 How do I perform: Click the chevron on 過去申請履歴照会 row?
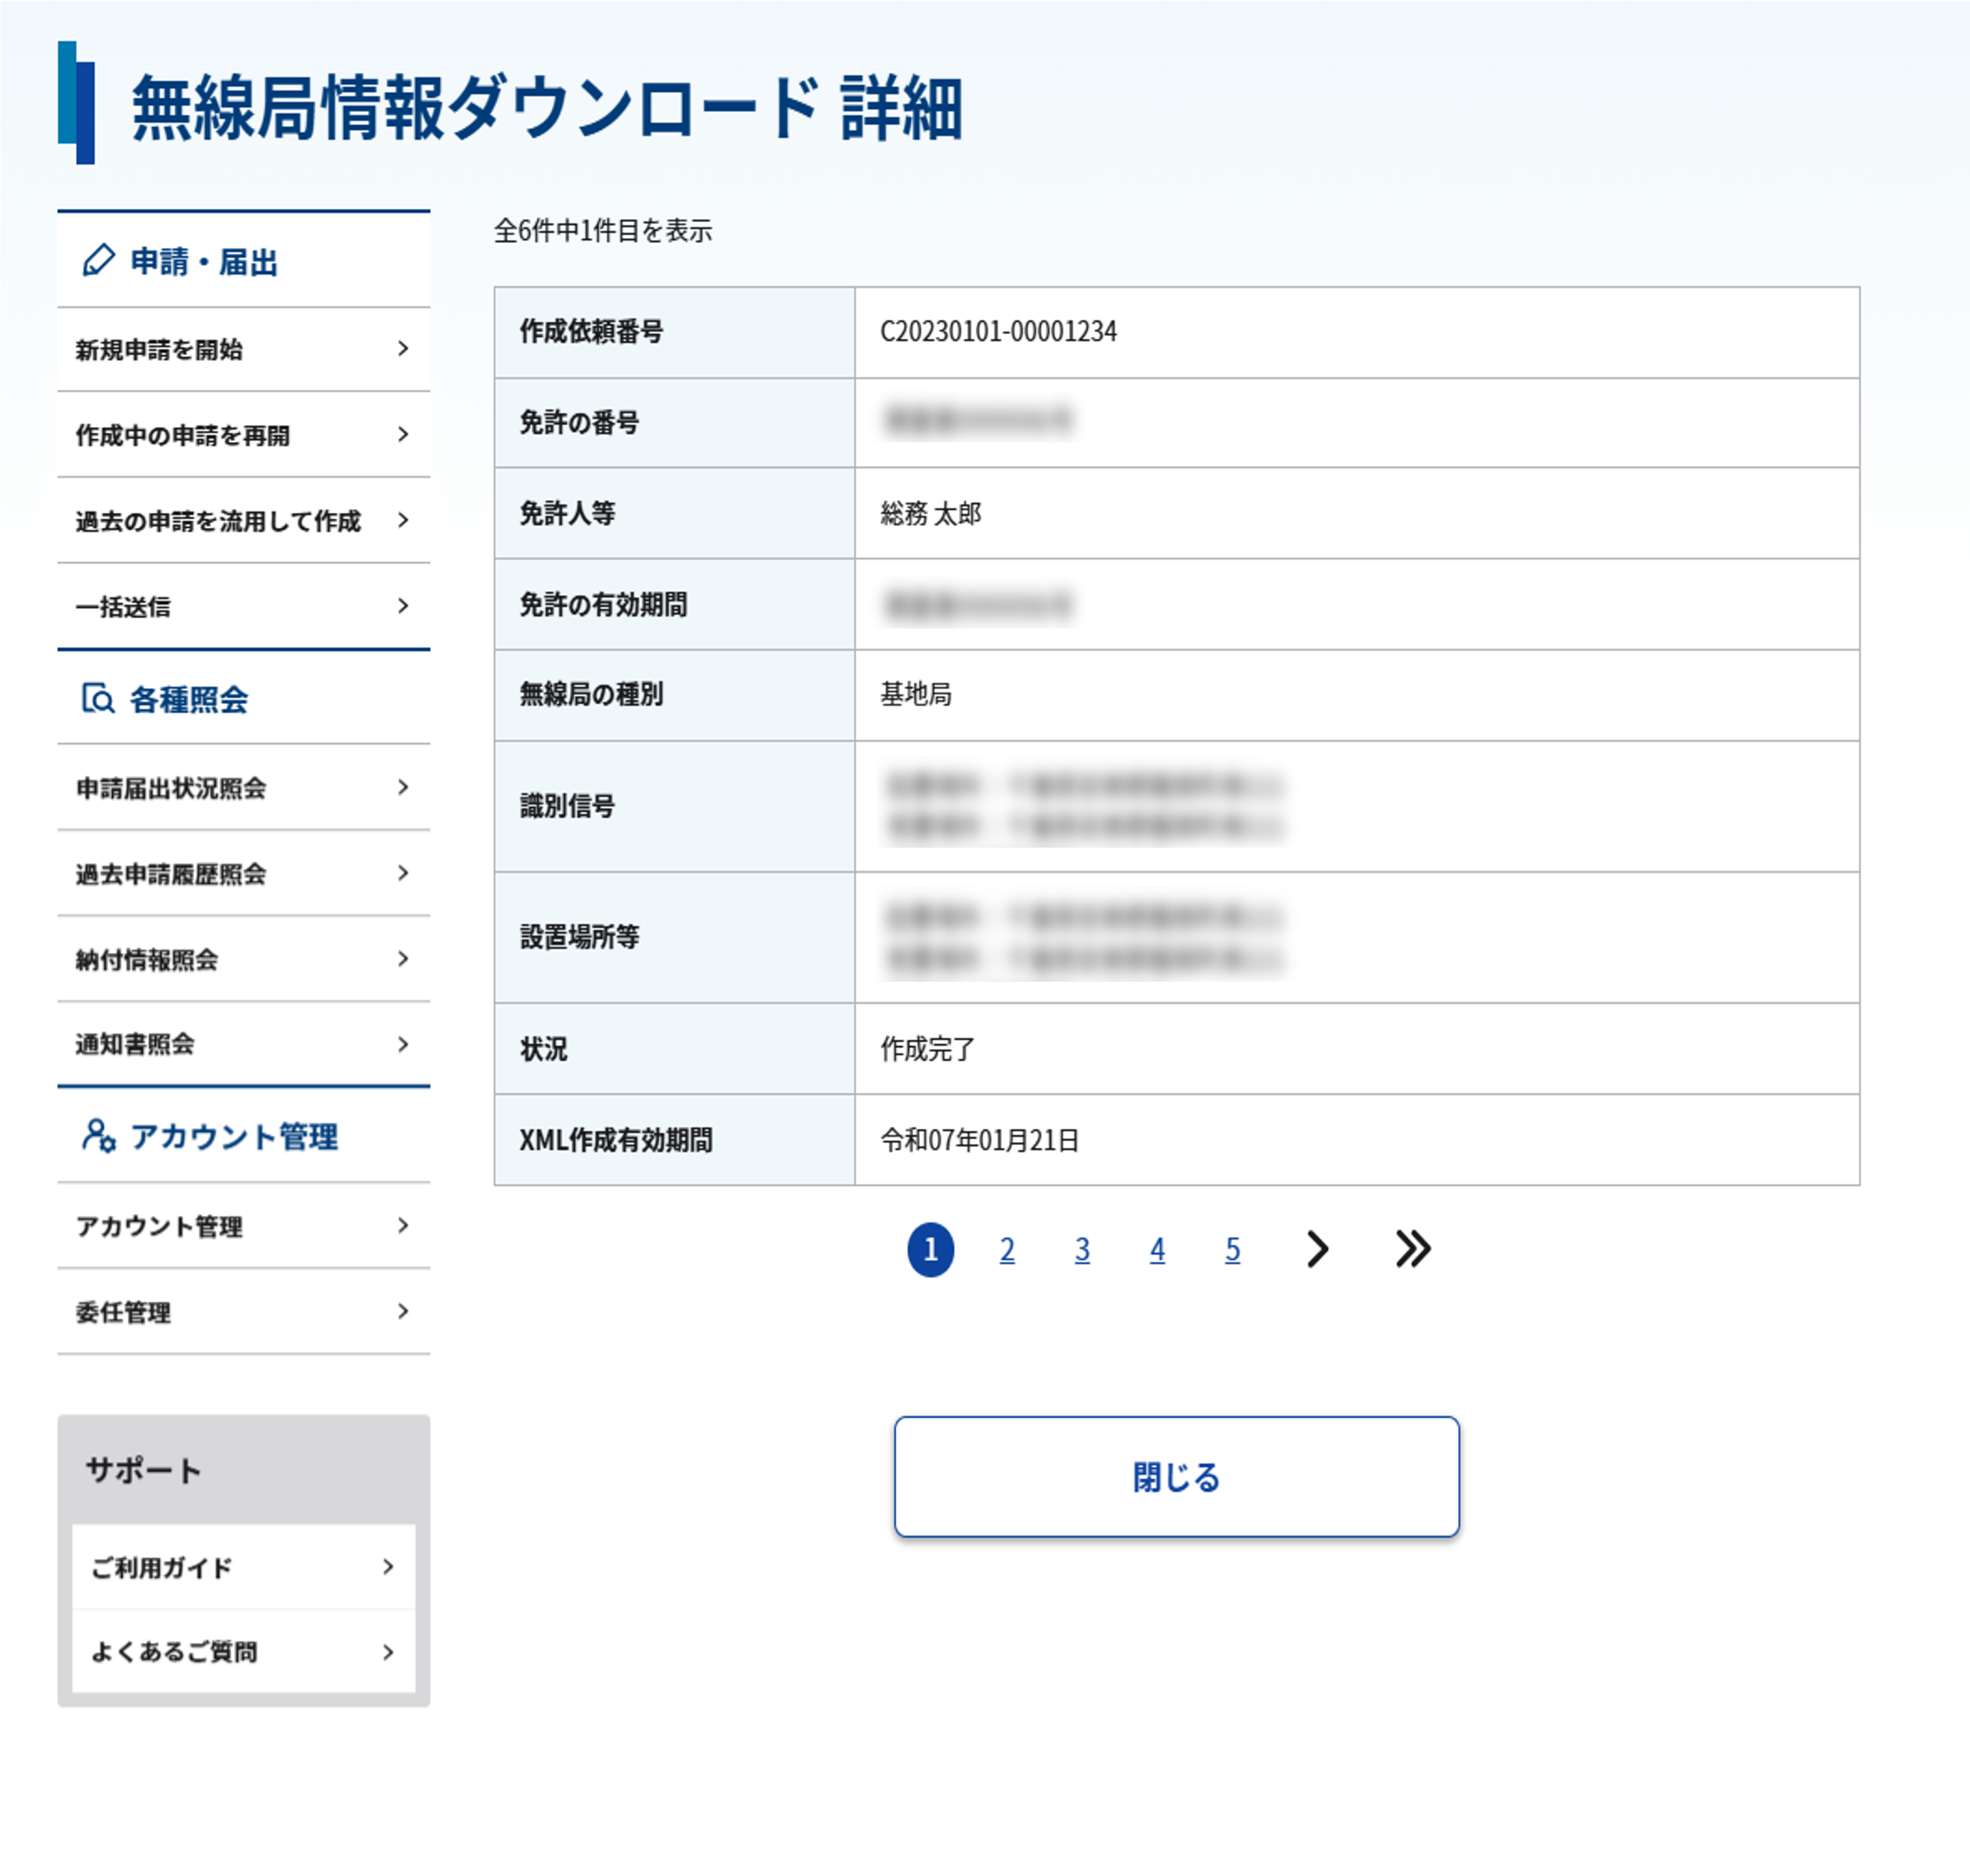tap(403, 874)
